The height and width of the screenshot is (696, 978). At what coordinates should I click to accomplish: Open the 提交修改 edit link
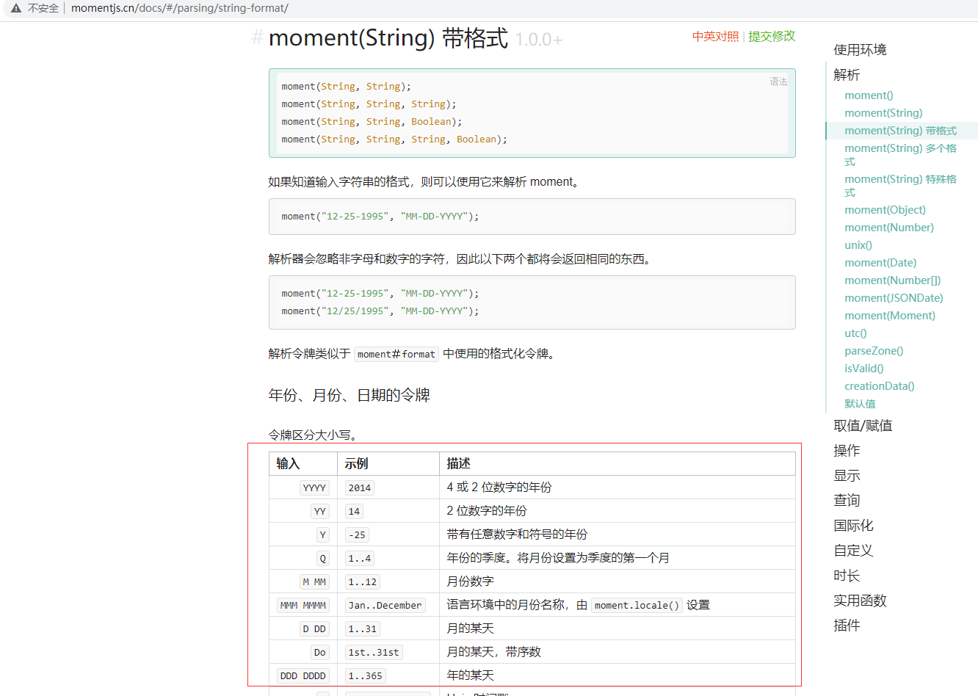772,36
